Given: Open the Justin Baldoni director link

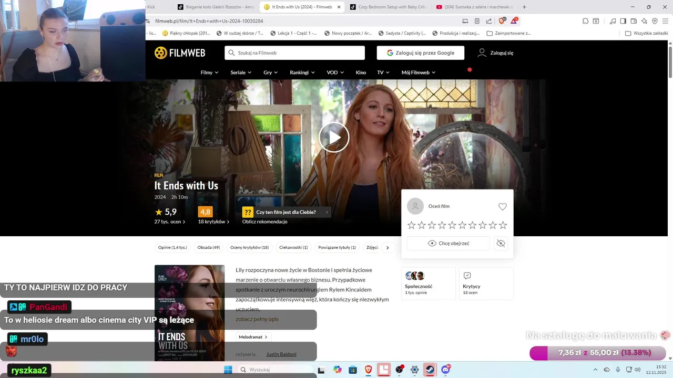Looking at the screenshot, I should pyautogui.click(x=281, y=354).
